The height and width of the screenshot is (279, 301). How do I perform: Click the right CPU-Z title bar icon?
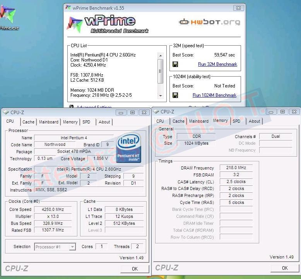coord(156,111)
